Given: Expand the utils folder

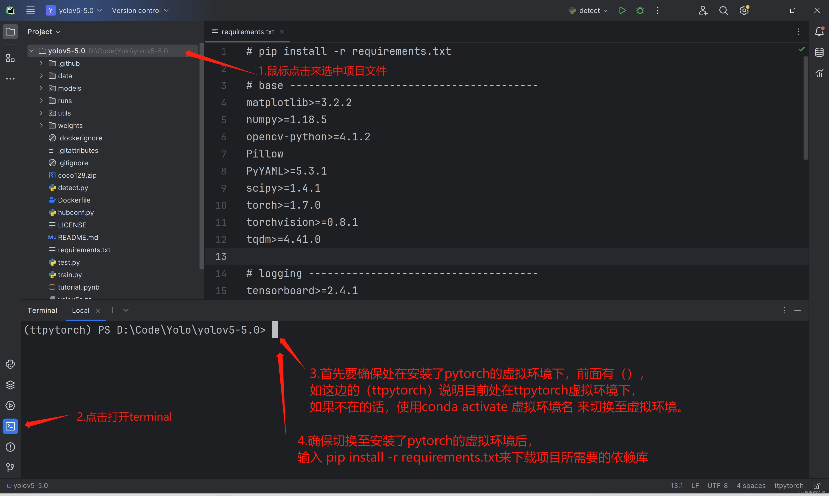Looking at the screenshot, I should [41, 113].
